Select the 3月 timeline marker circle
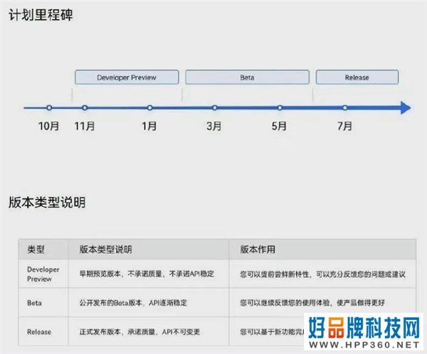This screenshot has height=354, width=427. [215, 108]
